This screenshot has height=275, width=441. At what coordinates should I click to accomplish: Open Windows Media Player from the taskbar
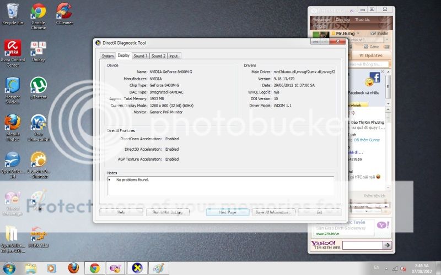click(x=51, y=268)
